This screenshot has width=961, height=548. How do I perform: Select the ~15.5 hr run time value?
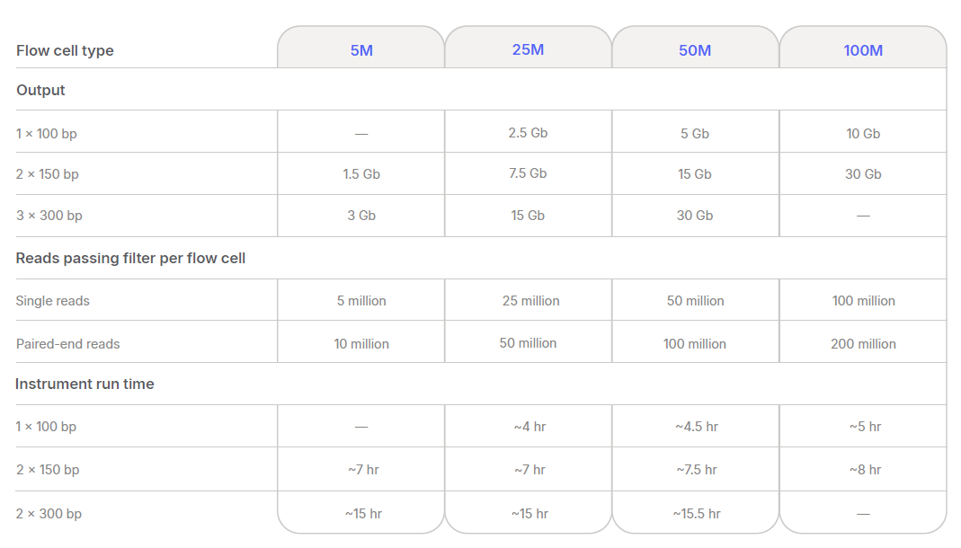point(696,514)
